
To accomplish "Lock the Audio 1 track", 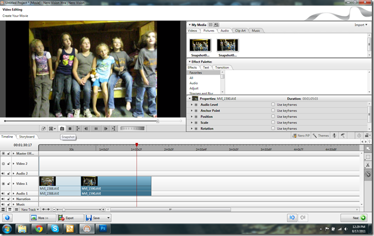I will (8, 193).
